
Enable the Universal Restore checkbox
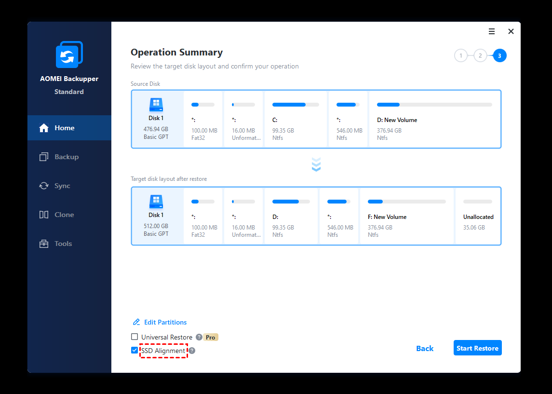135,337
